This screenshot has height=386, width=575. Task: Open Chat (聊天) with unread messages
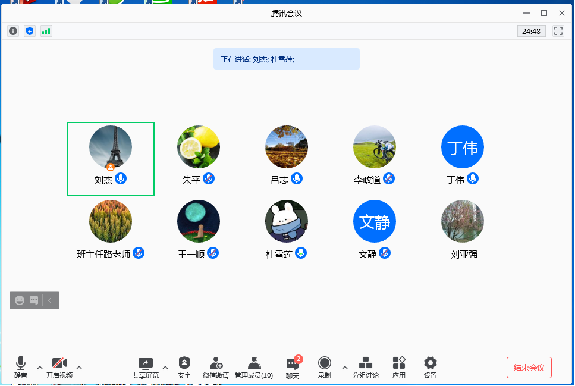click(x=293, y=368)
